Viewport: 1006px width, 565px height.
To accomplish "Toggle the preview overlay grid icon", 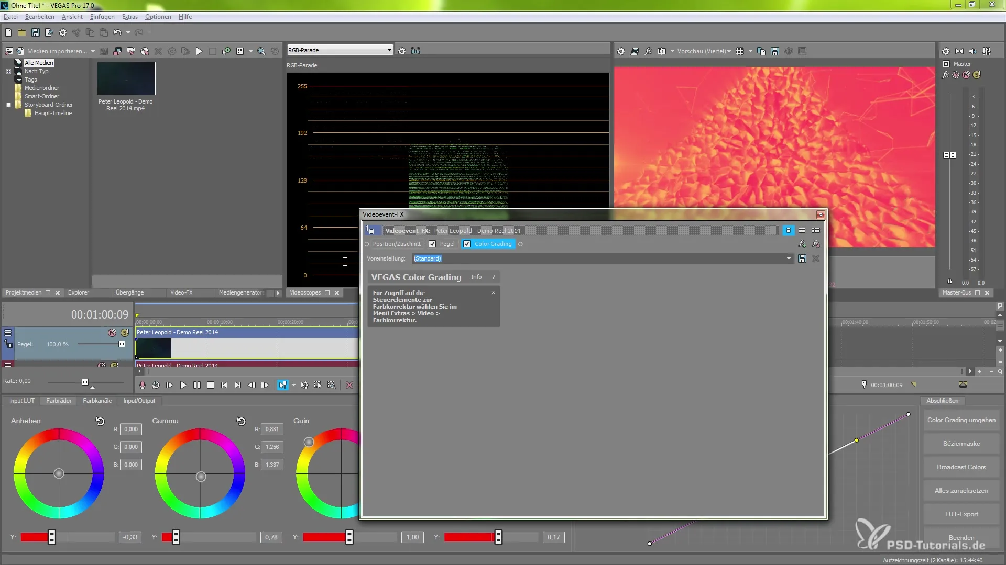I will [740, 51].
